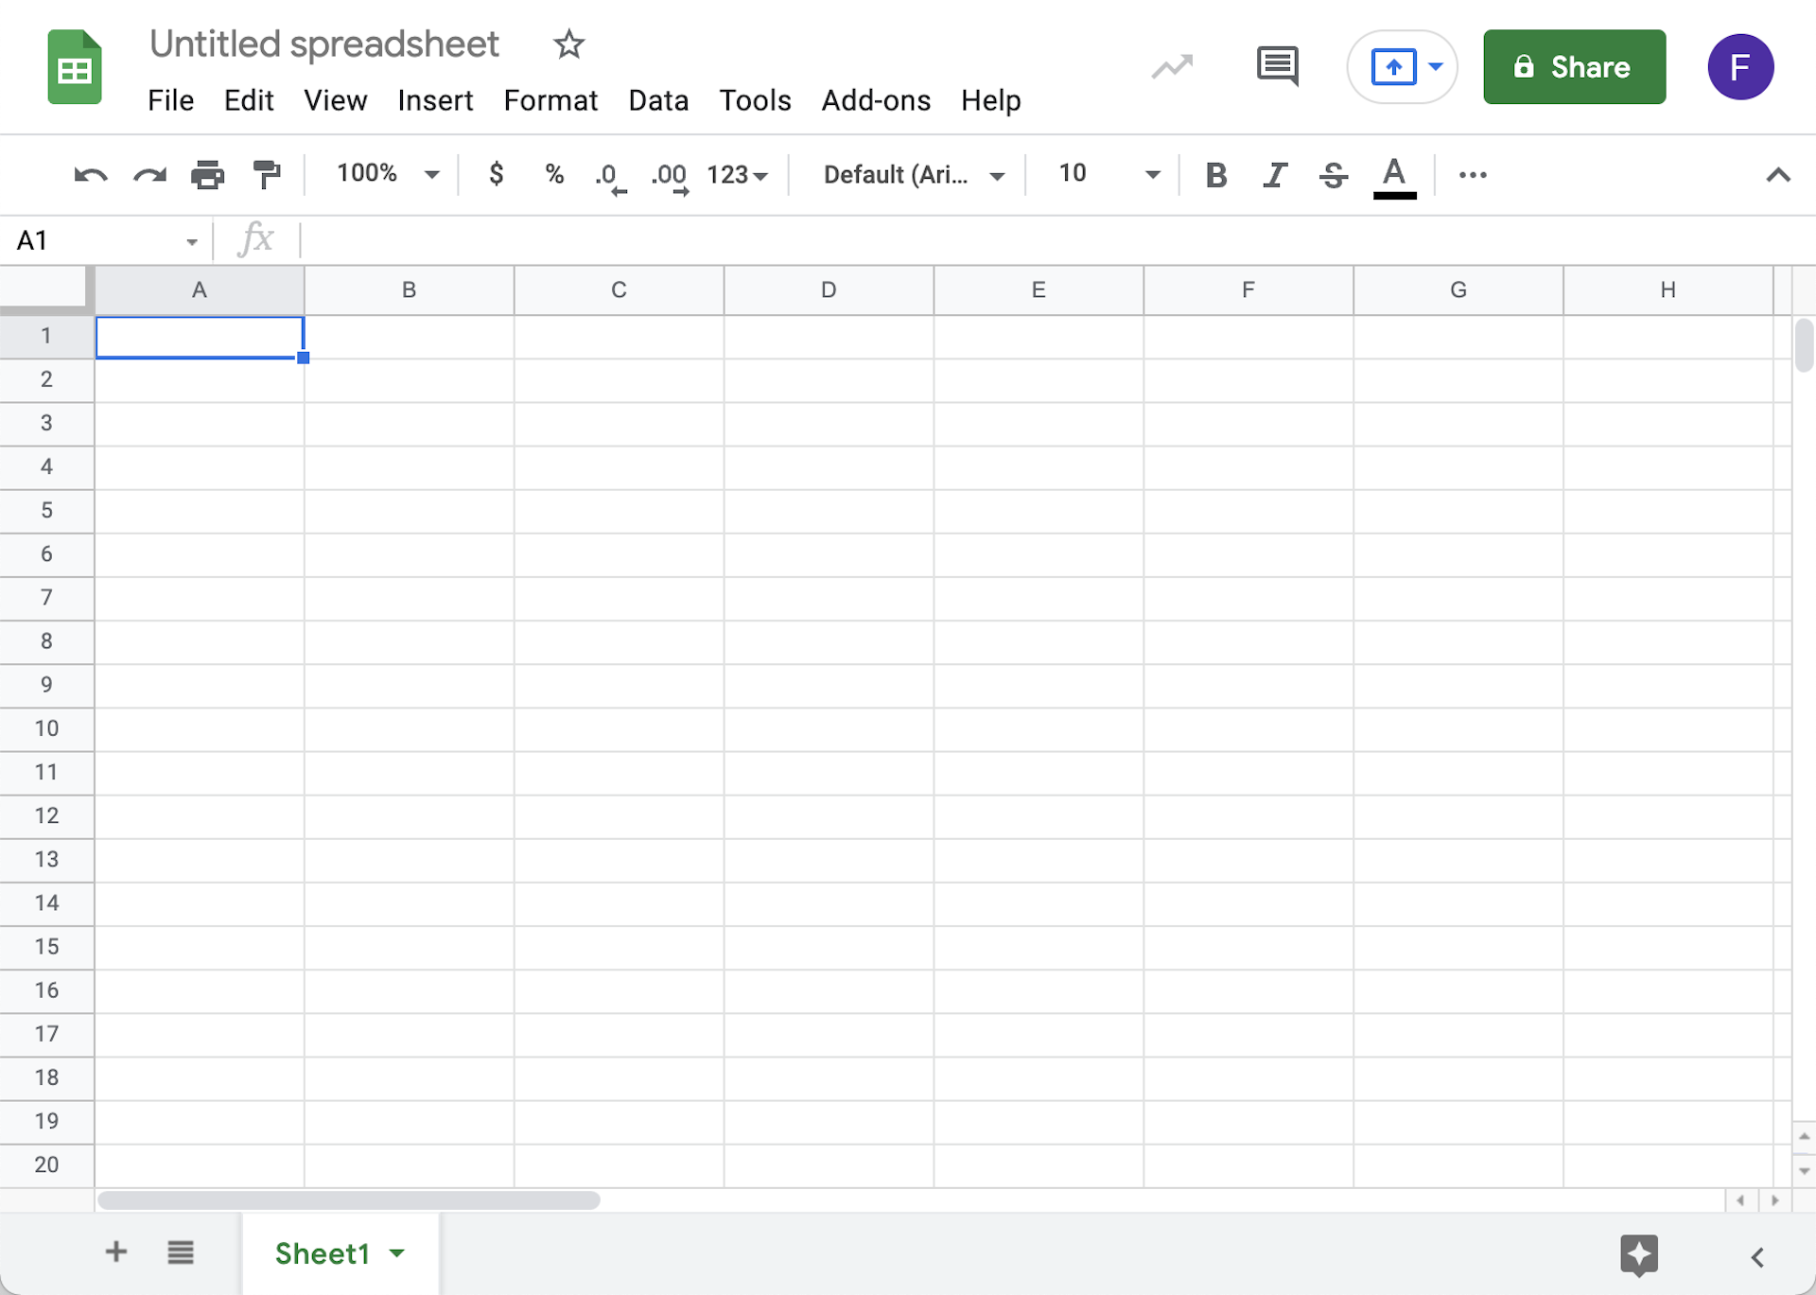The height and width of the screenshot is (1295, 1816).
Task: Select the Paint format tool
Action: 267,174
